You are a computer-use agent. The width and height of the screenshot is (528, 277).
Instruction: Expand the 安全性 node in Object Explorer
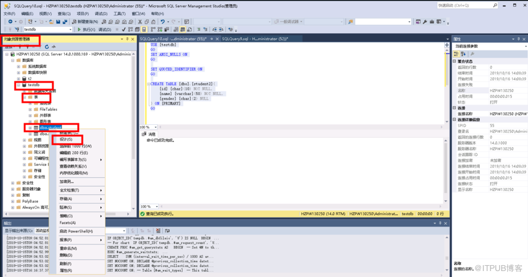[12, 183]
